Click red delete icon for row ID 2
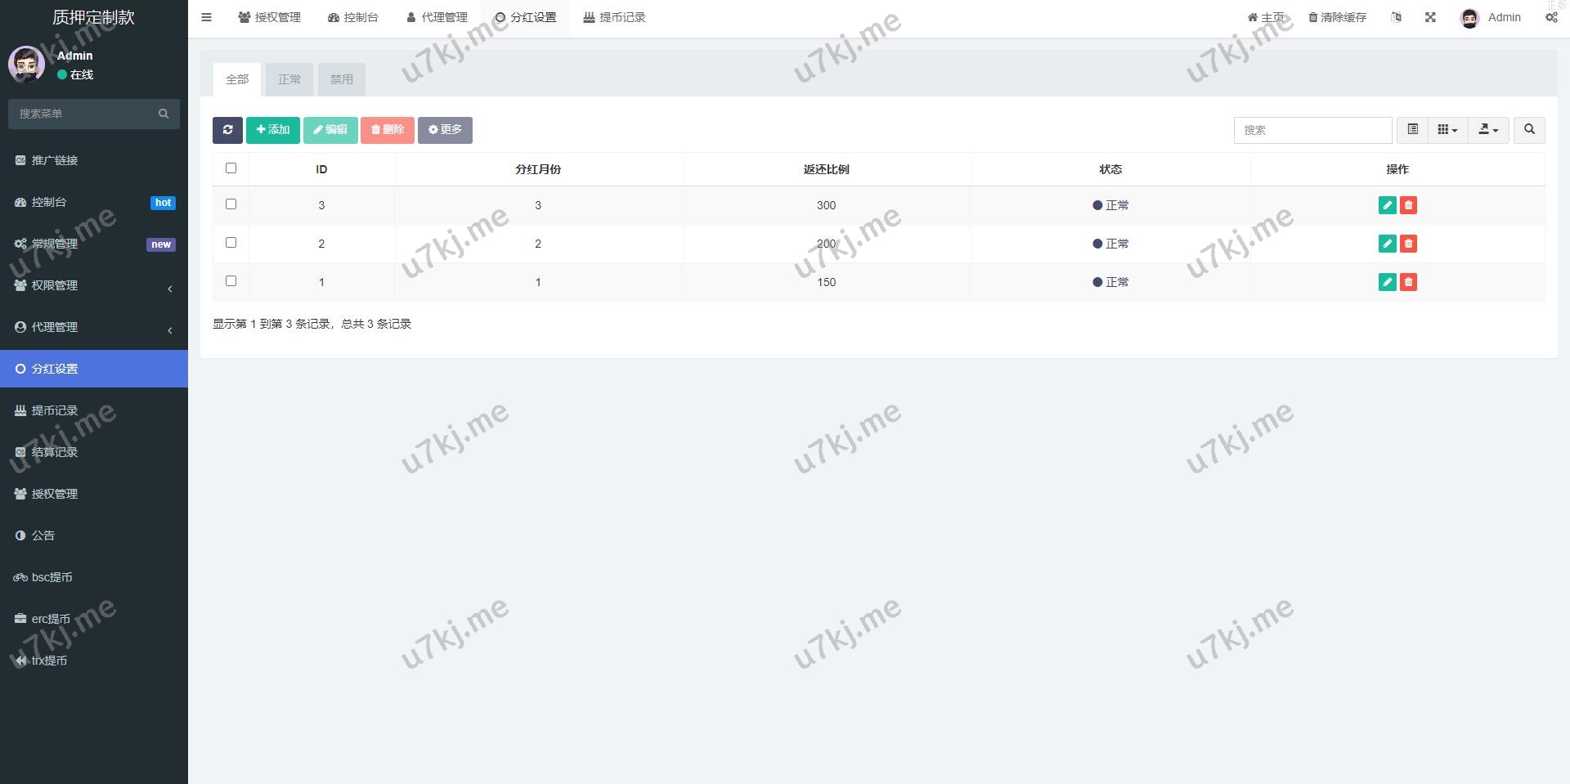The image size is (1570, 784). 1408,244
